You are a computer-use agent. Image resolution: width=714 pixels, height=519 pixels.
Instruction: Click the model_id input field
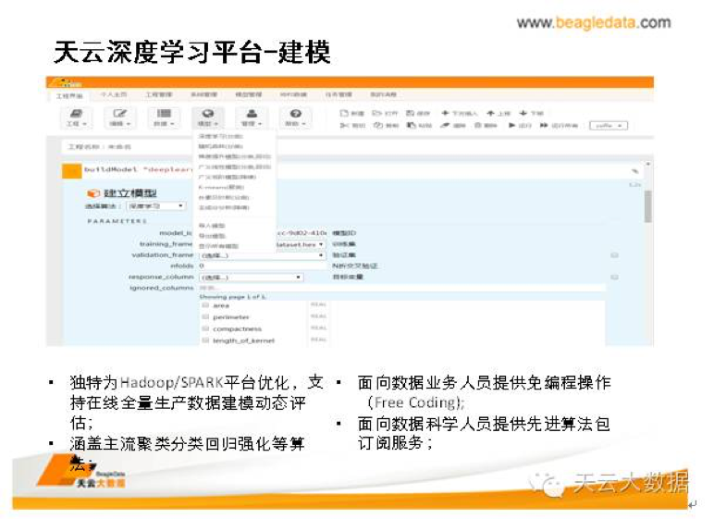(x=301, y=233)
